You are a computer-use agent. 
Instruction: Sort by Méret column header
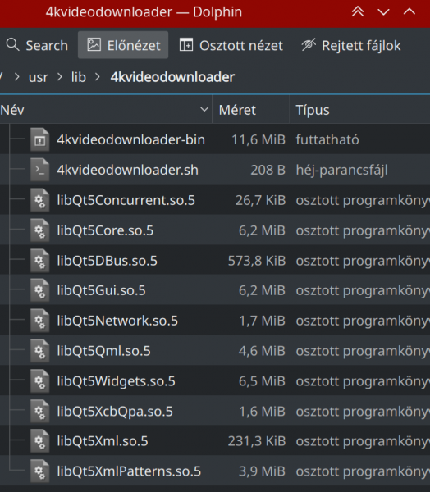[251, 110]
